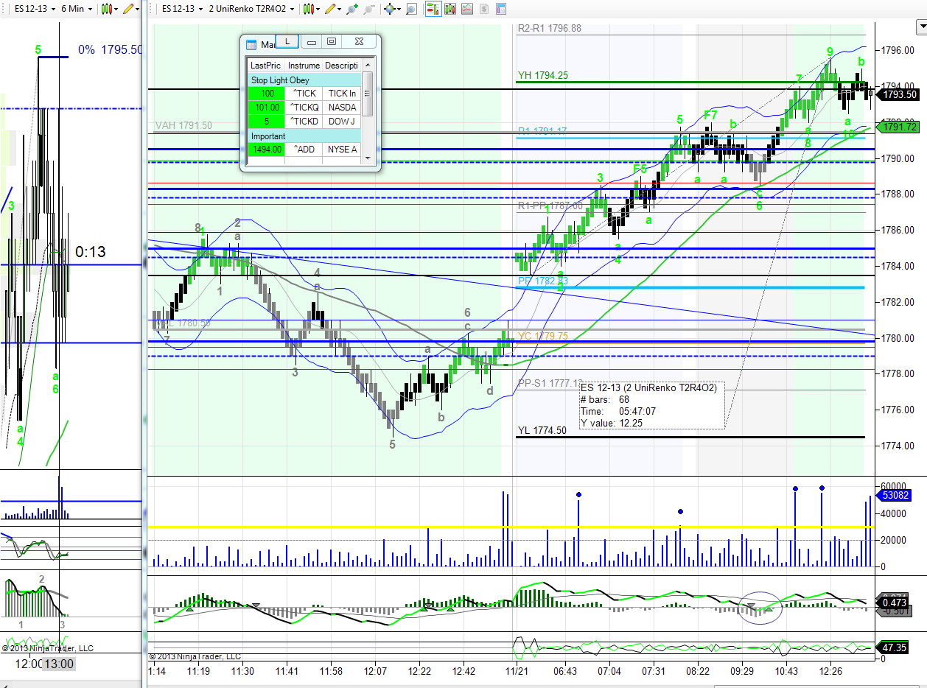Click the zoom frame magnifier icon
The height and width of the screenshot is (688, 927).
pyautogui.click(x=411, y=9)
